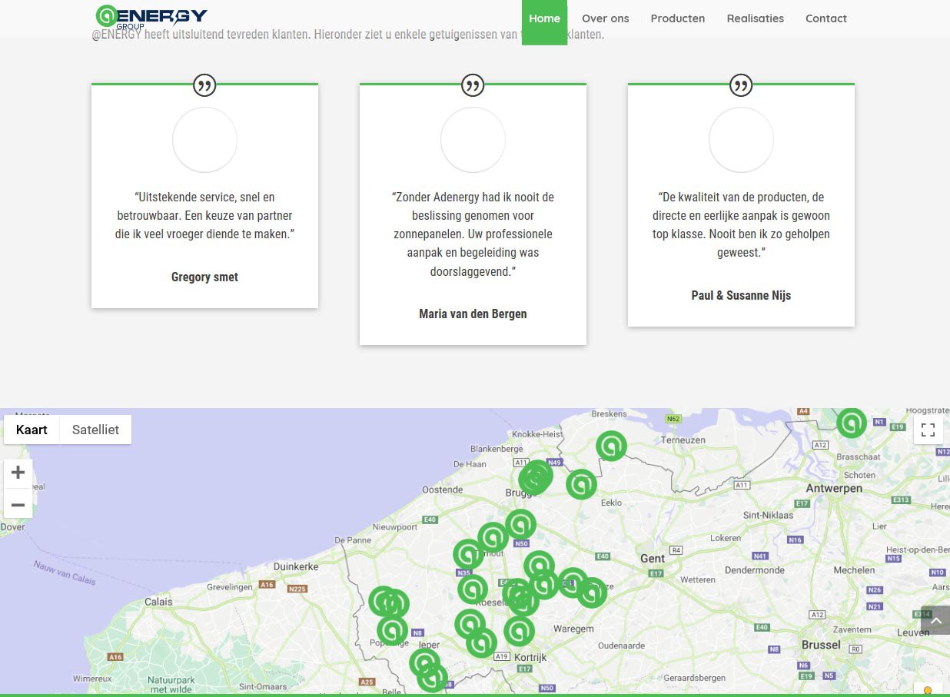Viewport: 950px width, 697px height.
Task: Click the map marker near Brasschaat
Action: point(852,423)
